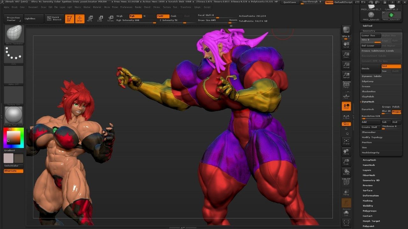
Task: Expand the ZRemesher section
Action: (368, 132)
